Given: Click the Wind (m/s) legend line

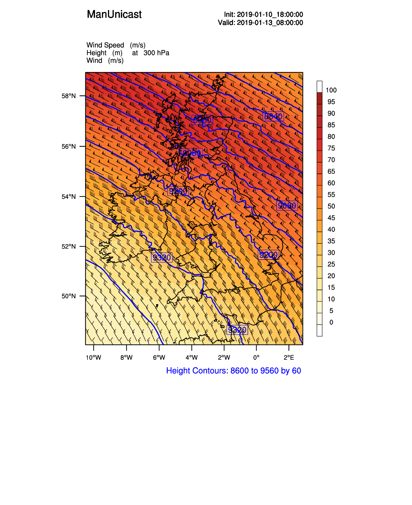Looking at the screenshot, I should tap(105, 60).
